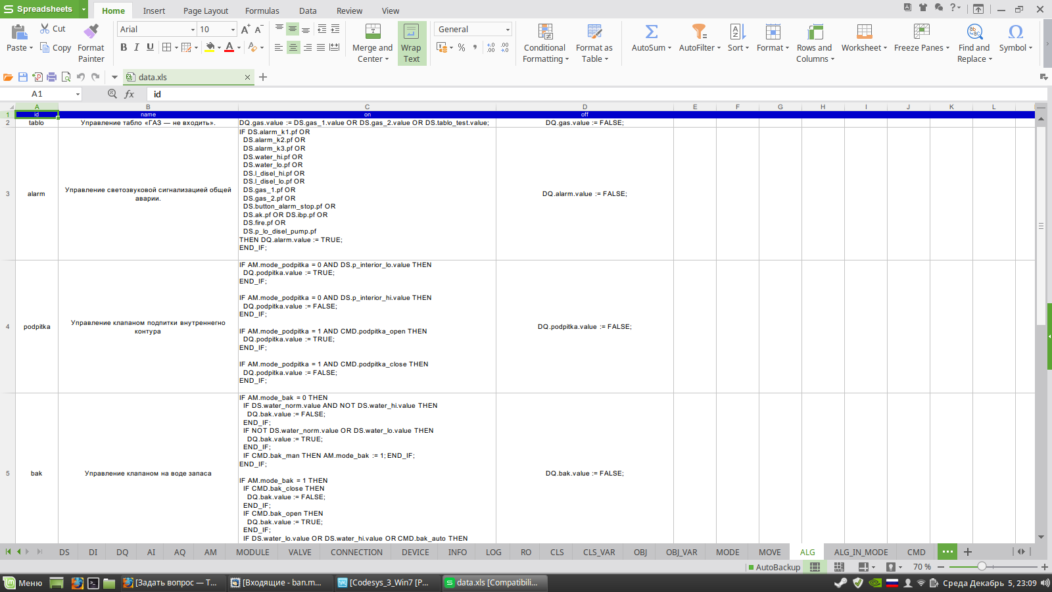The height and width of the screenshot is (592, 1052).
Task: Expand the fill color dropdown arrow
Action: tap(219, 48)
